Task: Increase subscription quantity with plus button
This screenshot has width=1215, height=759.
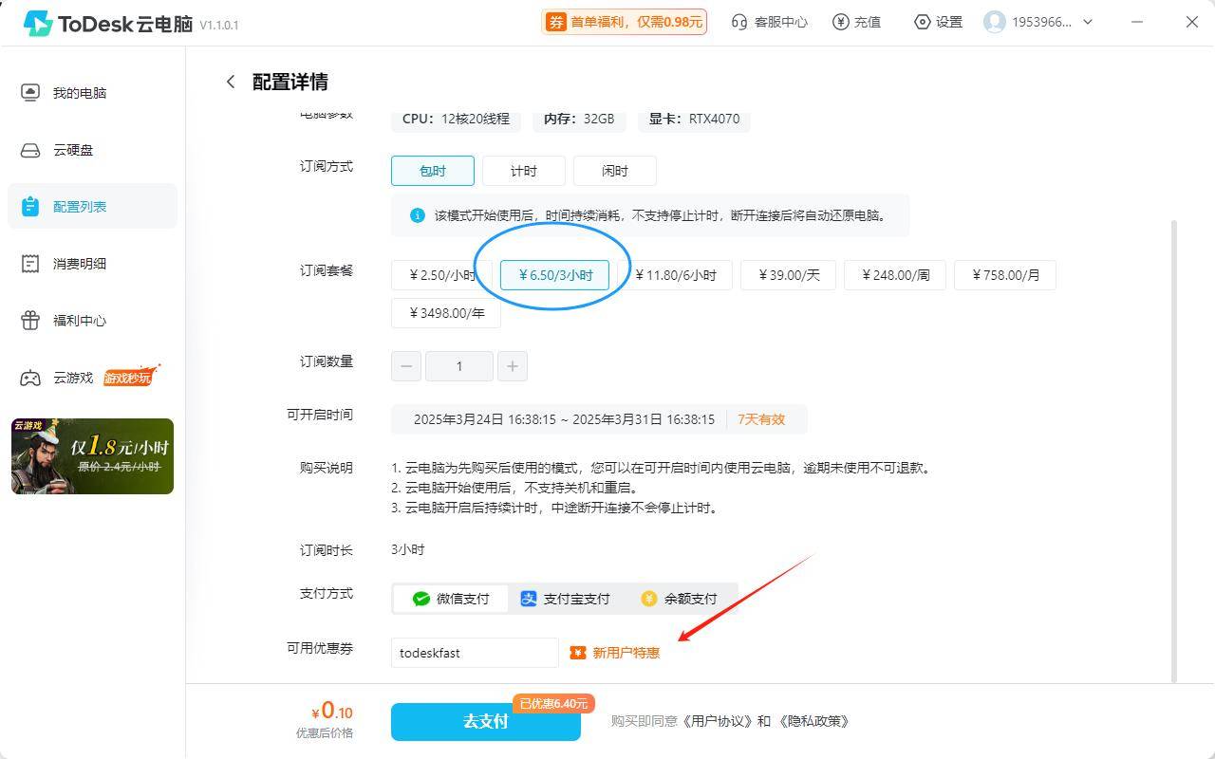Action: pos(513,366)
